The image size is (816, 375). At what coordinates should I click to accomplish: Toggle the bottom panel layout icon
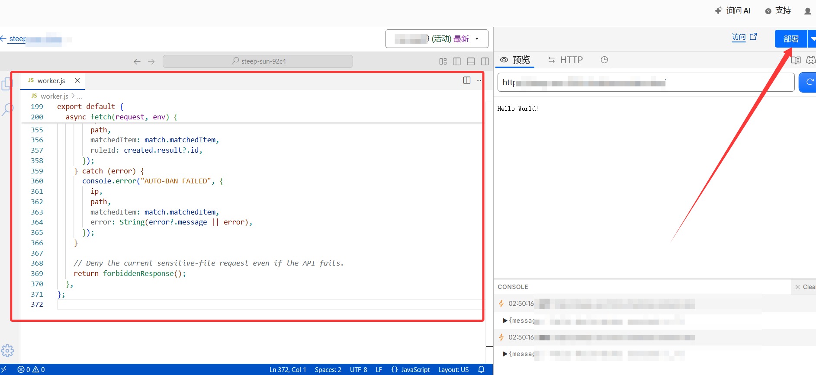tap(471, 61)
